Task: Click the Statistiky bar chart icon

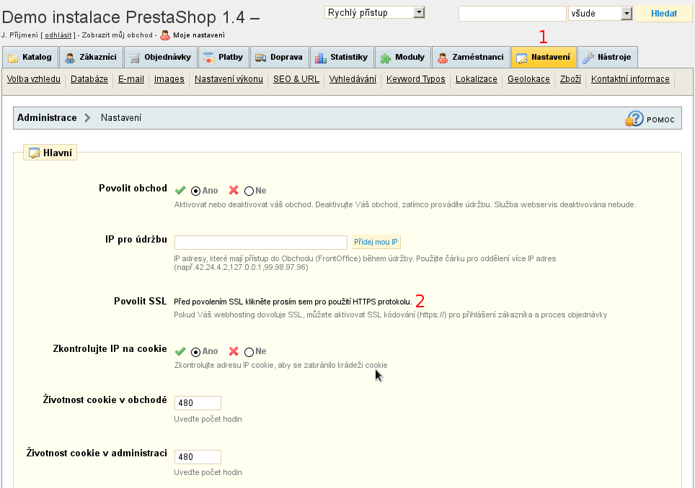Action: 320,58
